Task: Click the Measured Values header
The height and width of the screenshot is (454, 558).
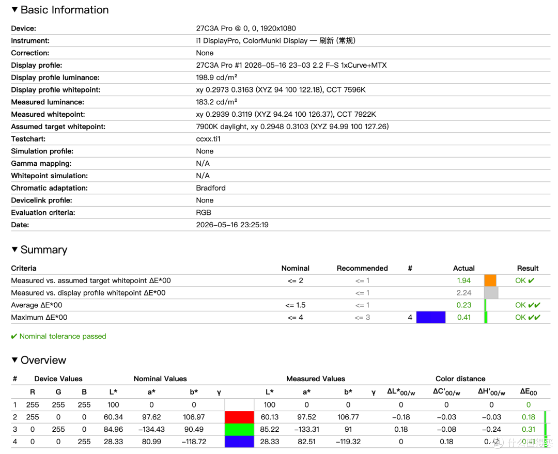Action: pyautogui.click(x=316, y=379)
